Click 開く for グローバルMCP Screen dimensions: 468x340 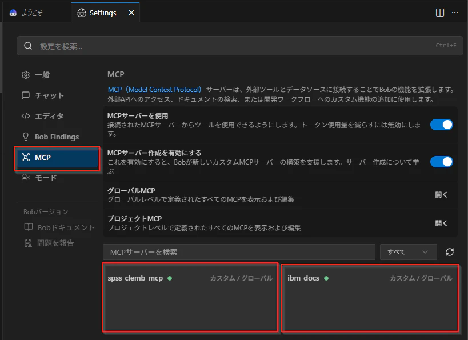[x=441, y=195]
